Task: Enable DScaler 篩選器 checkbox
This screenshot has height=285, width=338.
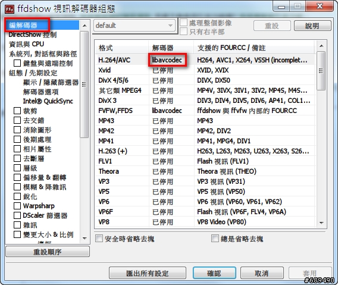Action: point(17,215)
